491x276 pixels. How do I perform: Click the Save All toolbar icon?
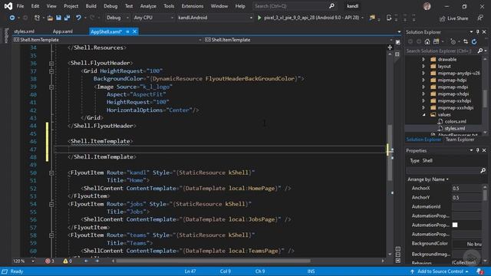[67, 18]
